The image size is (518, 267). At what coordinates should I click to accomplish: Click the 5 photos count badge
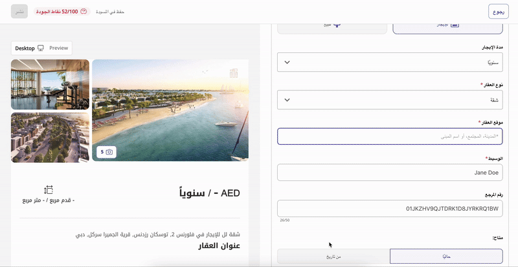click(x=106, y=152)
